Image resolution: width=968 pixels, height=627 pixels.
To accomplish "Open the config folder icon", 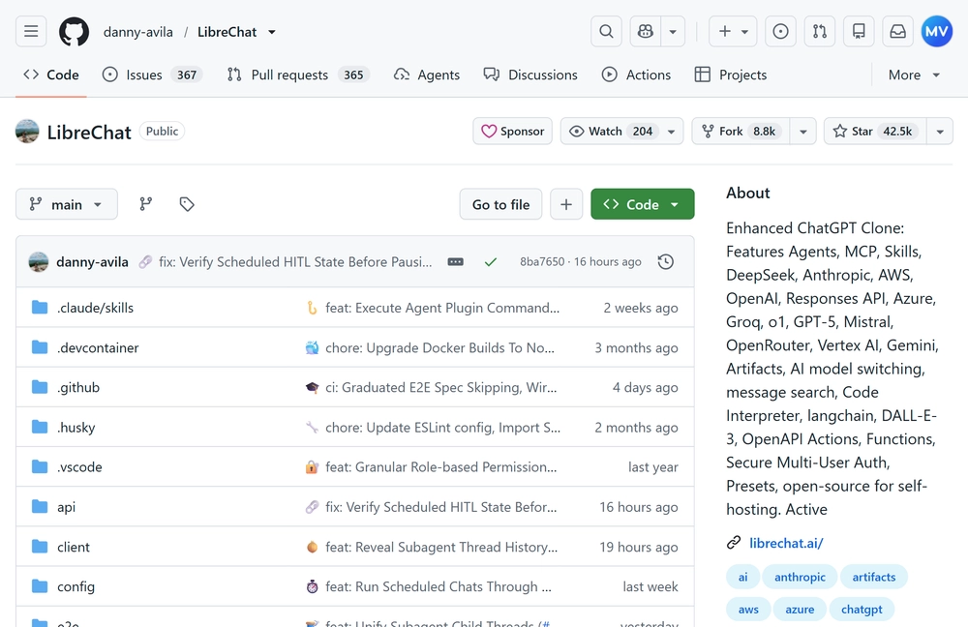I will click(40, 586).
